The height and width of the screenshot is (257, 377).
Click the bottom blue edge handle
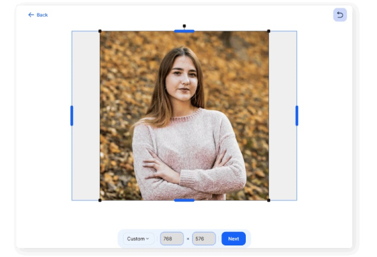pyautogui.click(x=184, y=200)
